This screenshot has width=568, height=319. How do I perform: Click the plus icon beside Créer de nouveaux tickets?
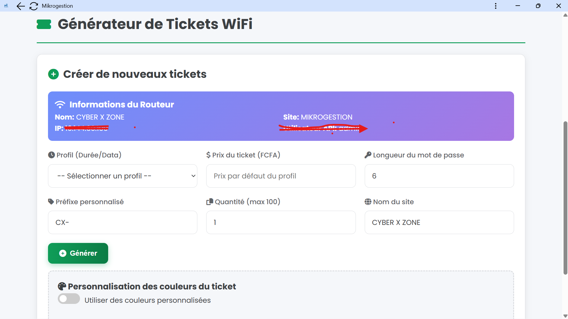pyautogui.click(x=53, y=74)
